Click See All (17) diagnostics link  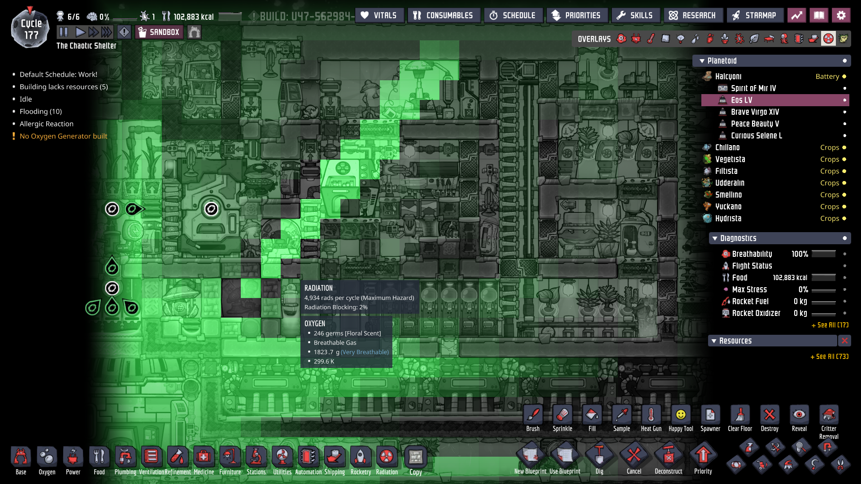830,325
